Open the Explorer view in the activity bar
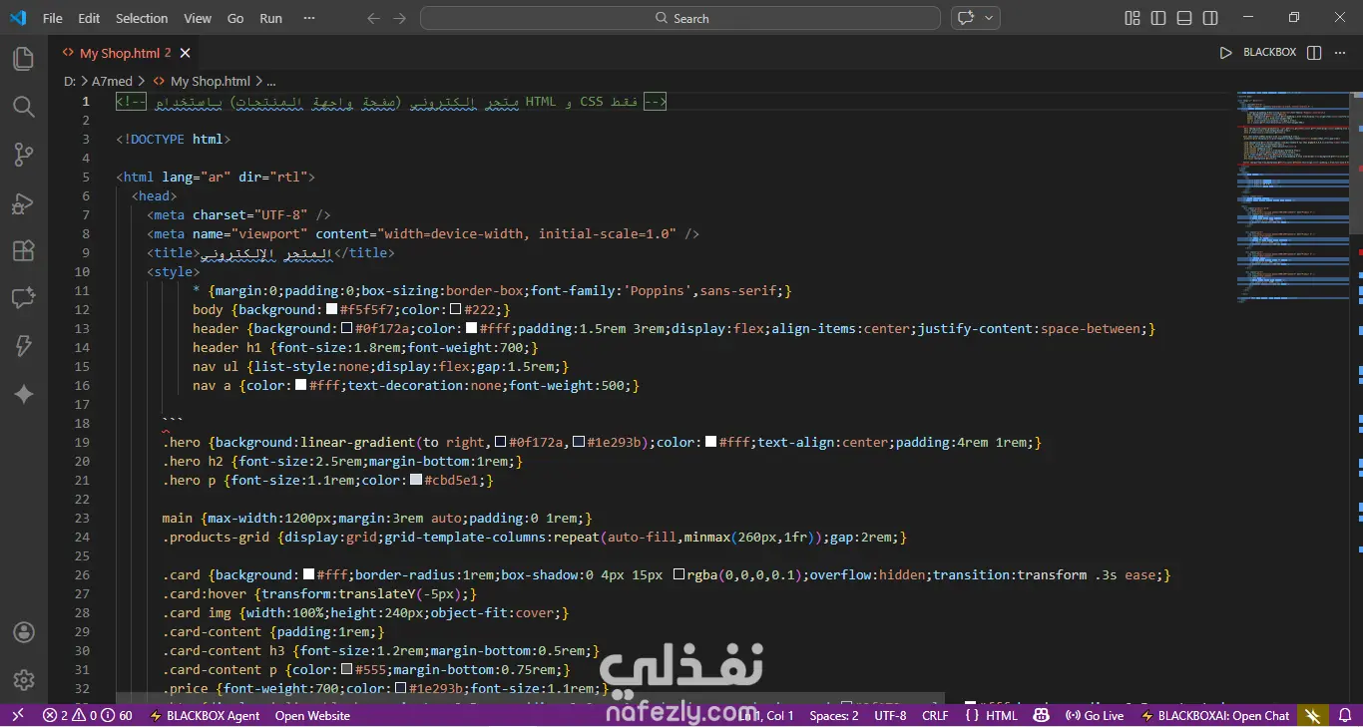The width and height of the screenshot is (1363, 727). pyautogui.click(x=23, y=59)
